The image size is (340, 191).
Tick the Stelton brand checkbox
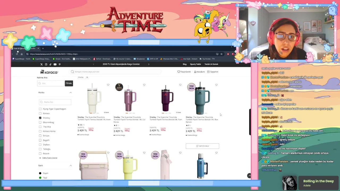point(40,145)
